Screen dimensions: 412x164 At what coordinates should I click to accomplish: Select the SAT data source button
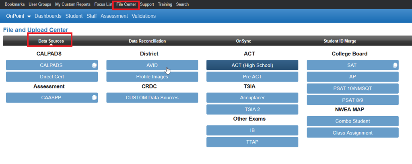click(352, 65)
